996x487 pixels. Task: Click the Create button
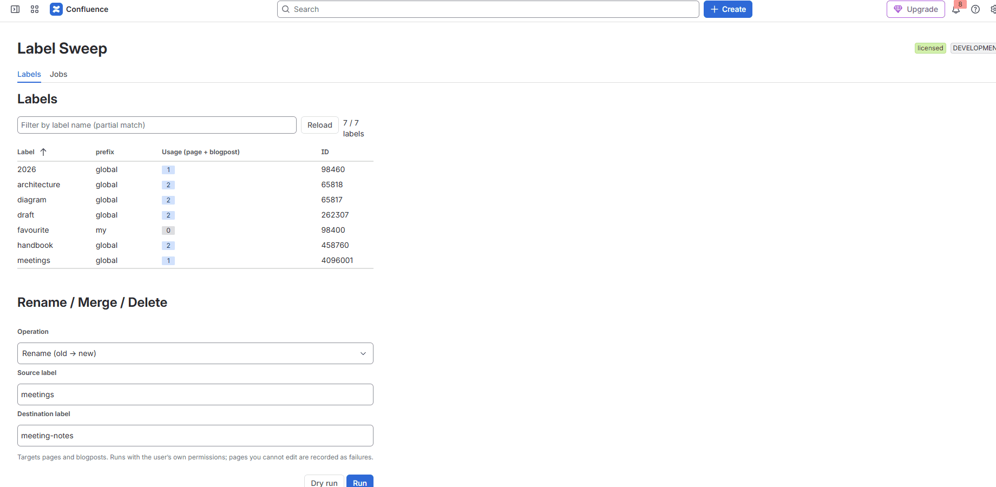pyautogui.click(x=728, y=9)
